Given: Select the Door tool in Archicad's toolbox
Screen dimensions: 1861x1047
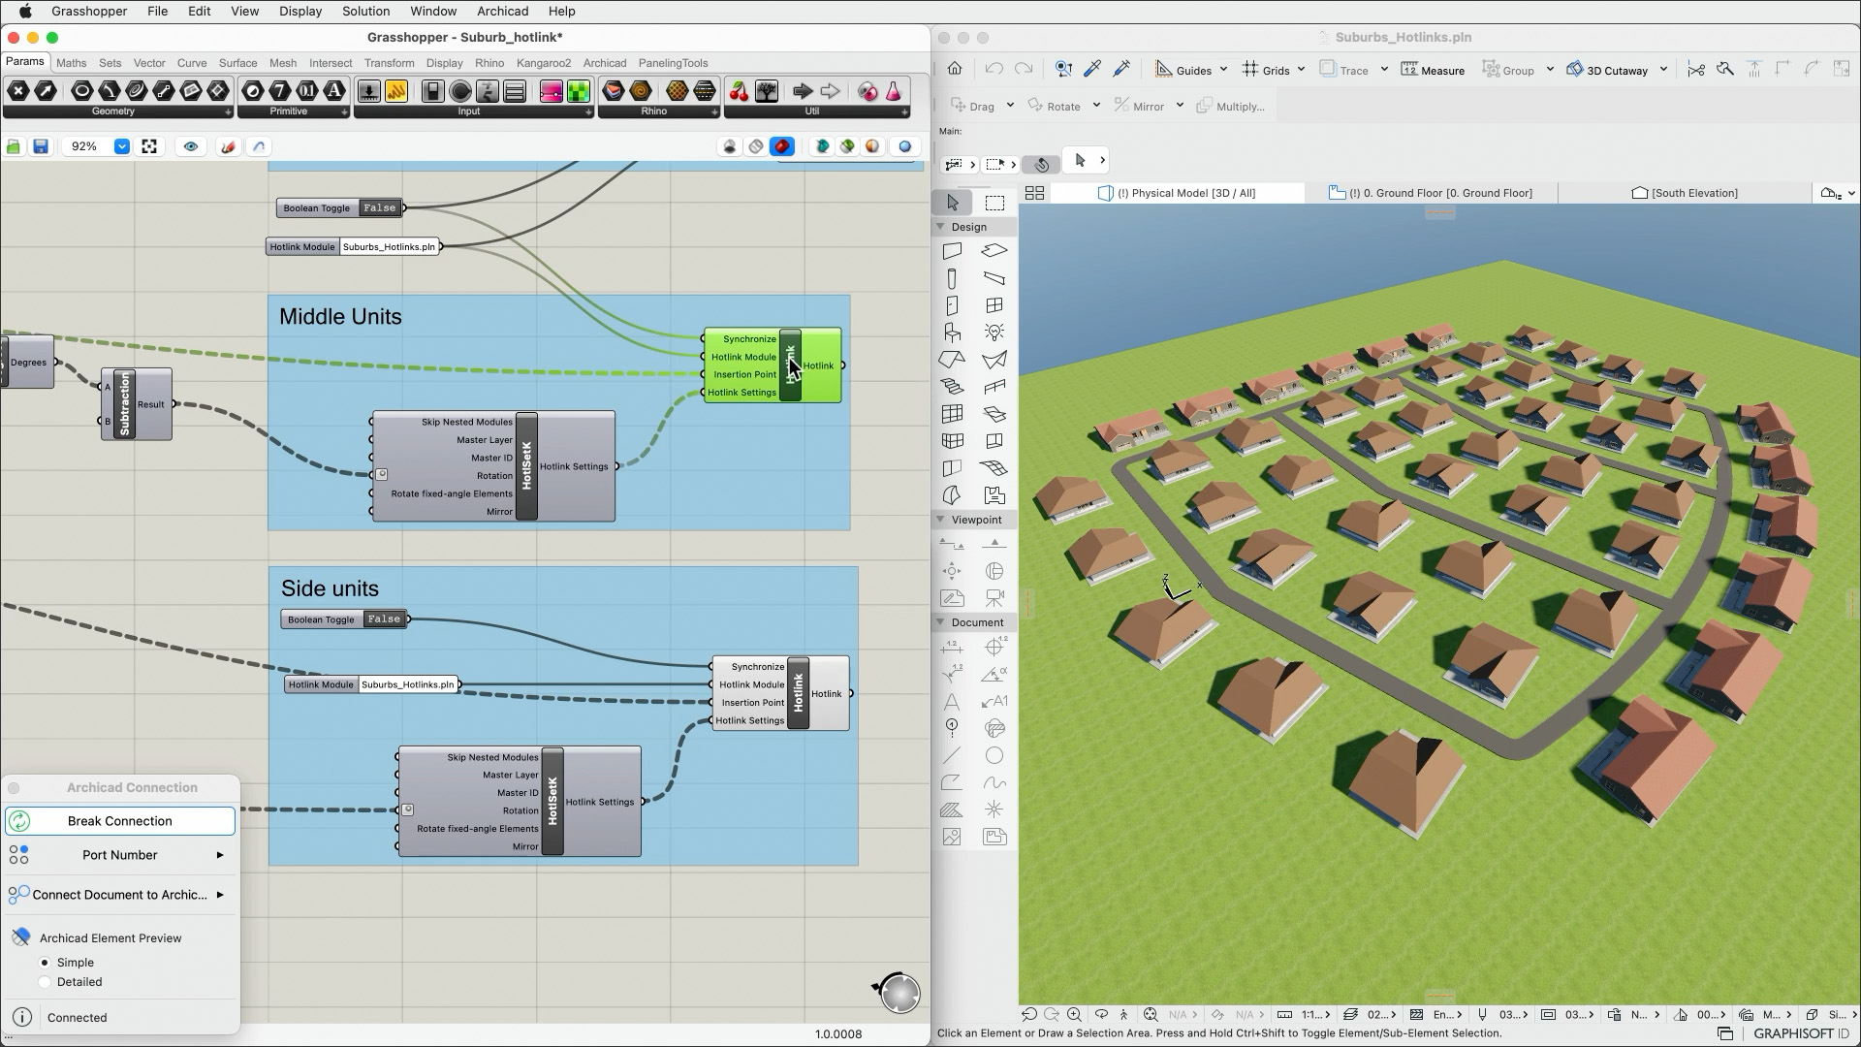Looking at the screenshot, I should click(x=952, y=305).
